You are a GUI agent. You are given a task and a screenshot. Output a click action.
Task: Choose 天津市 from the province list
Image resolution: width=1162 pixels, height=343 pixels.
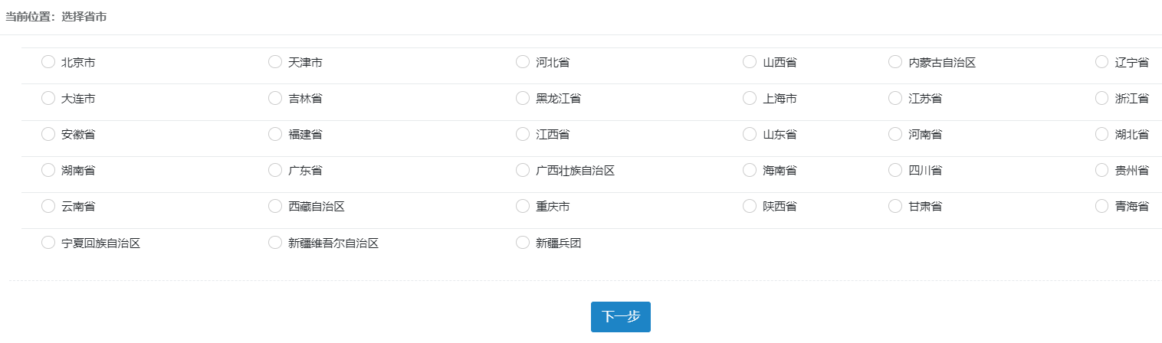tap(275, 62)
